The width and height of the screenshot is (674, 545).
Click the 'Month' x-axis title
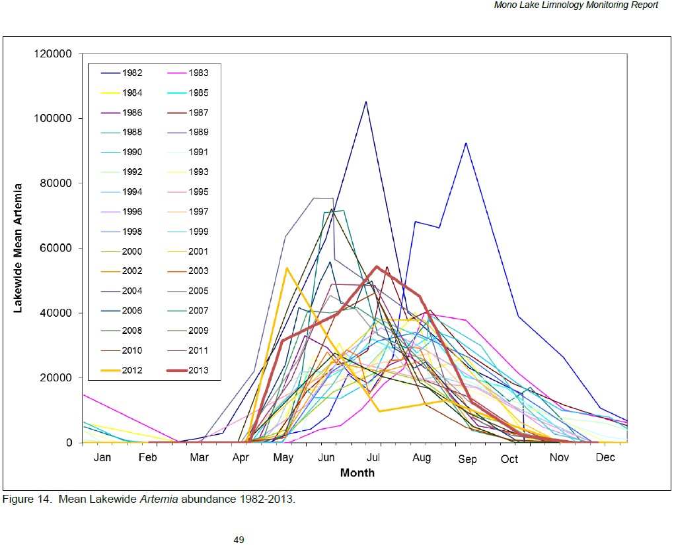point(357,473)
